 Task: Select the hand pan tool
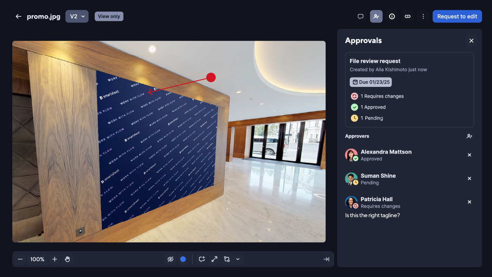tap(67, 259)
